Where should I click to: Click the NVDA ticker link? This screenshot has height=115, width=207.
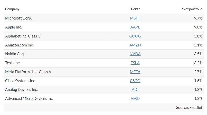(135, 54)
